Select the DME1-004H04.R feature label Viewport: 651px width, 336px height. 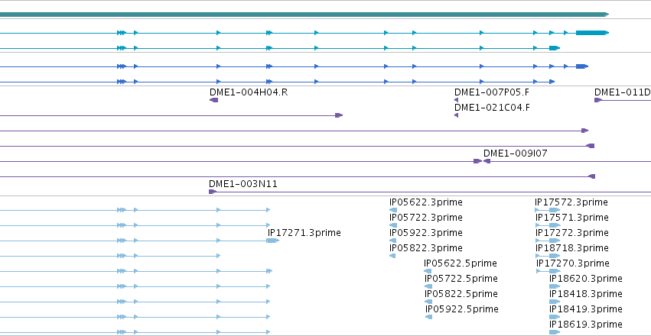pos(249,92)
